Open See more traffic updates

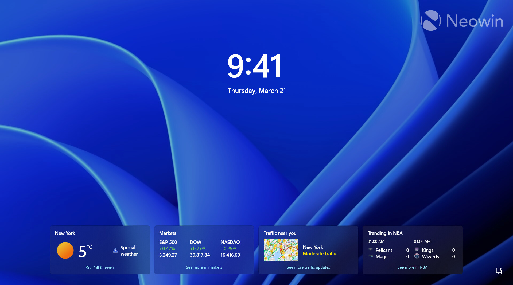pyautogui.click(x=308, y=267)
